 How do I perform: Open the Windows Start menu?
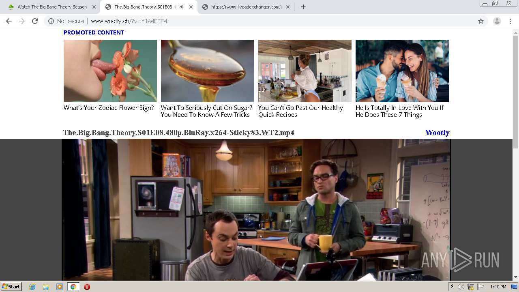click(x=11, y=287)
